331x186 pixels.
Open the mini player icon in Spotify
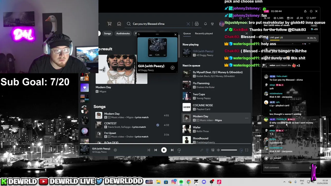pos(241,150)
